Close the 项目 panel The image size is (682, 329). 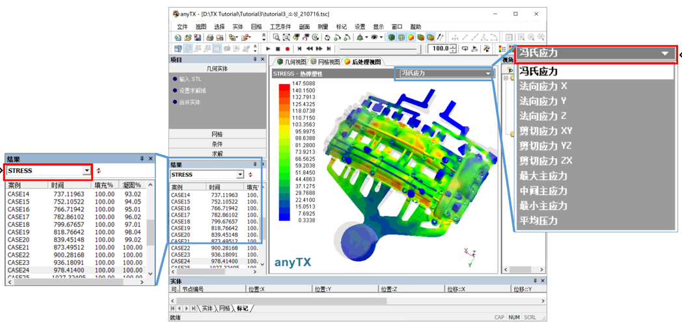[262, 59]
